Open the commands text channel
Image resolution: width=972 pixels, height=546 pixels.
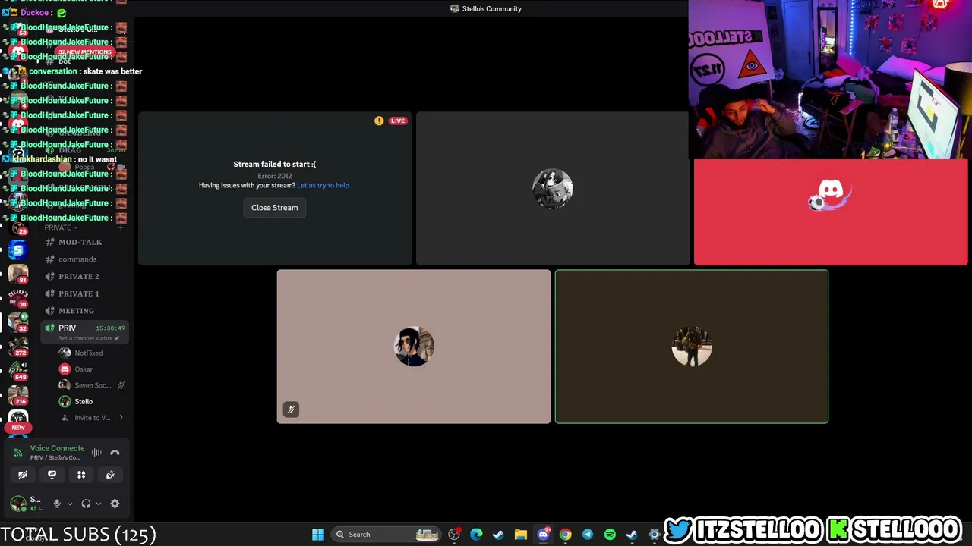(84, 259)
